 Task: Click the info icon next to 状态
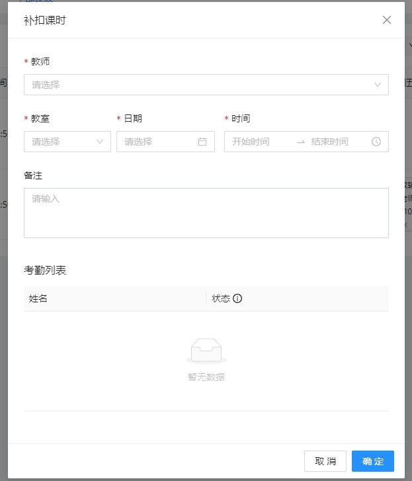point(237,298)
